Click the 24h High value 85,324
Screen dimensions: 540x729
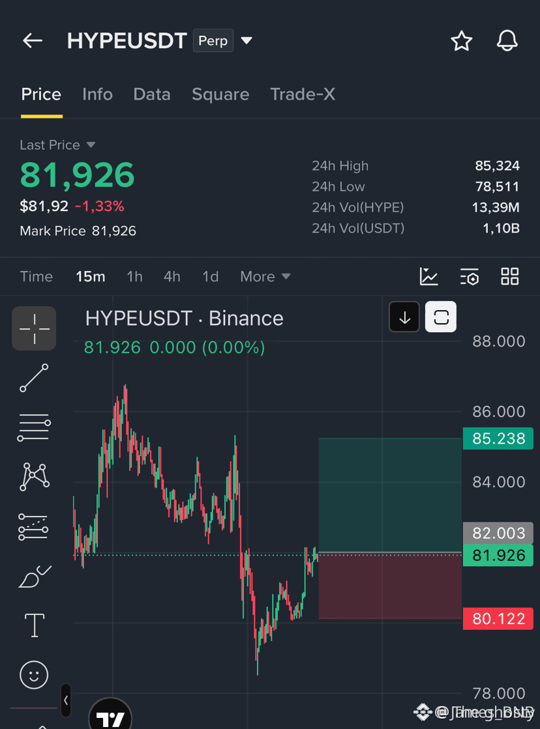pyautogui.click(x=497, y=166)
